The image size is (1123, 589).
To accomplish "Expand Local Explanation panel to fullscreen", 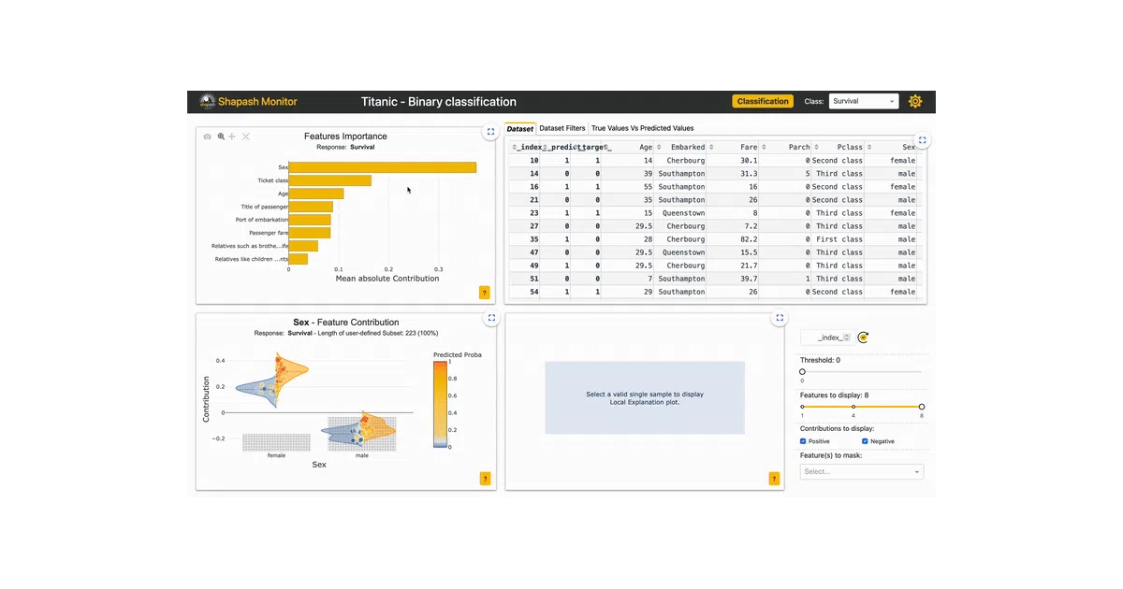I will tap(780, 318).
